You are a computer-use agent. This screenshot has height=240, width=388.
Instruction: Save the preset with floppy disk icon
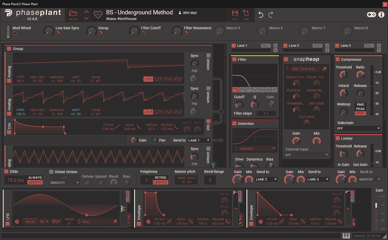[235, 13]
